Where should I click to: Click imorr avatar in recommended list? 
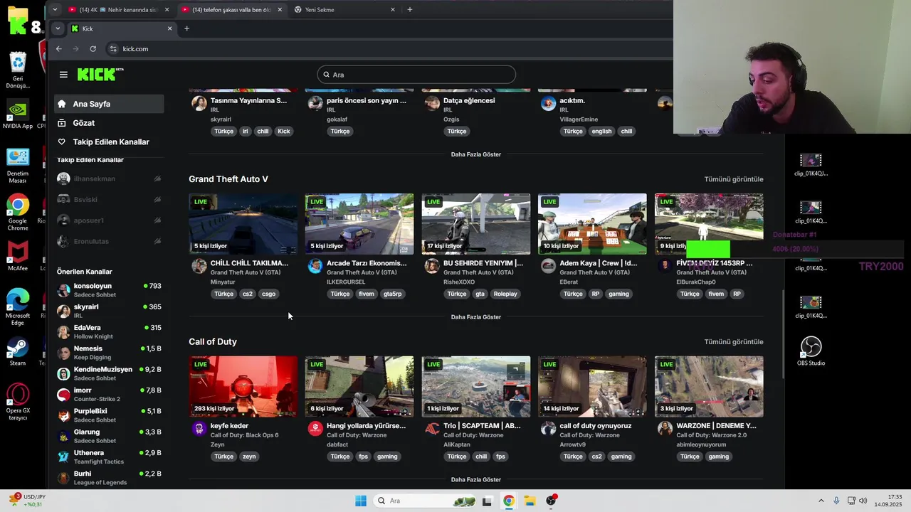coord(63,395)
